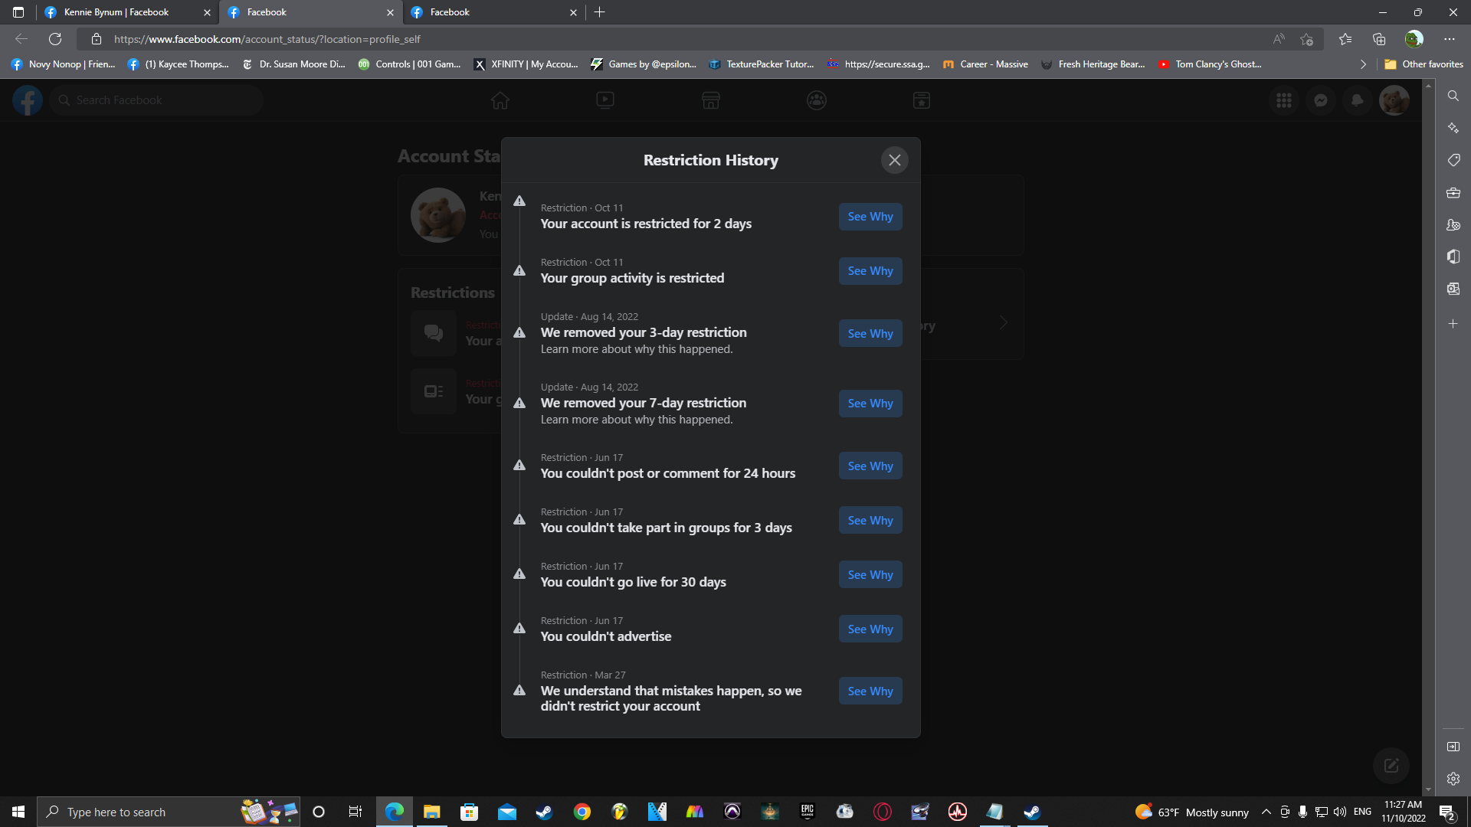Open the Facebook apps menu grid
1471x827 pixels.
(x=1284, y=100)
